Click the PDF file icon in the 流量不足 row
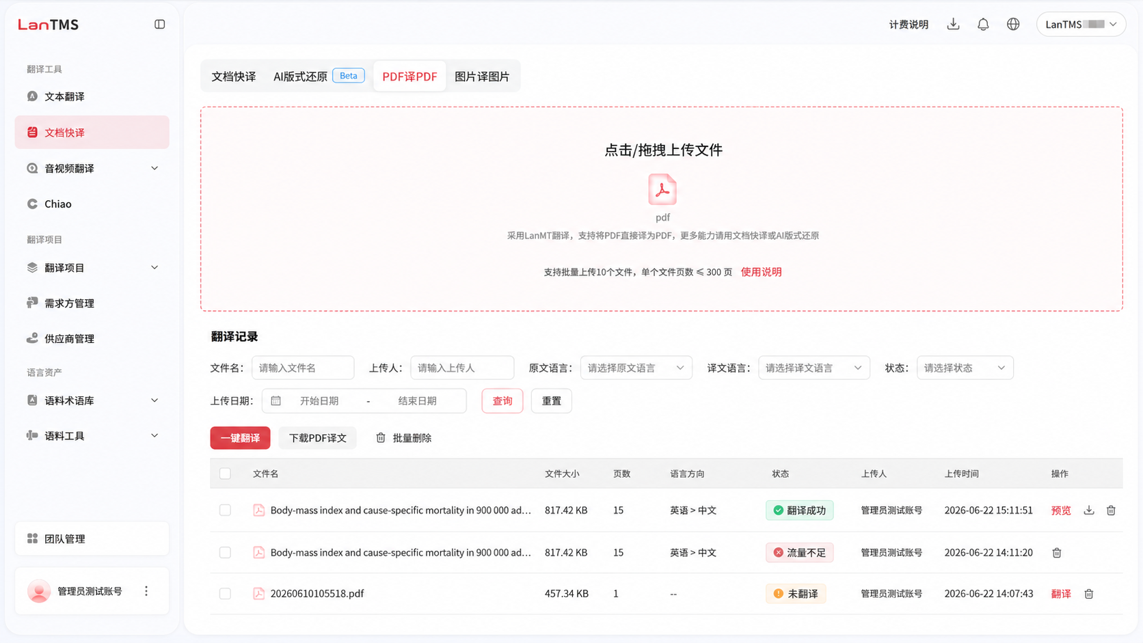1143x643 pixels. (258, 552)
